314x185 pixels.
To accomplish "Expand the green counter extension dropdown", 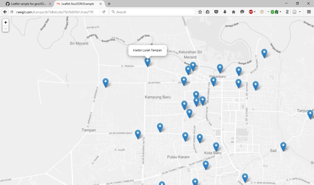I will coord(280,12).
